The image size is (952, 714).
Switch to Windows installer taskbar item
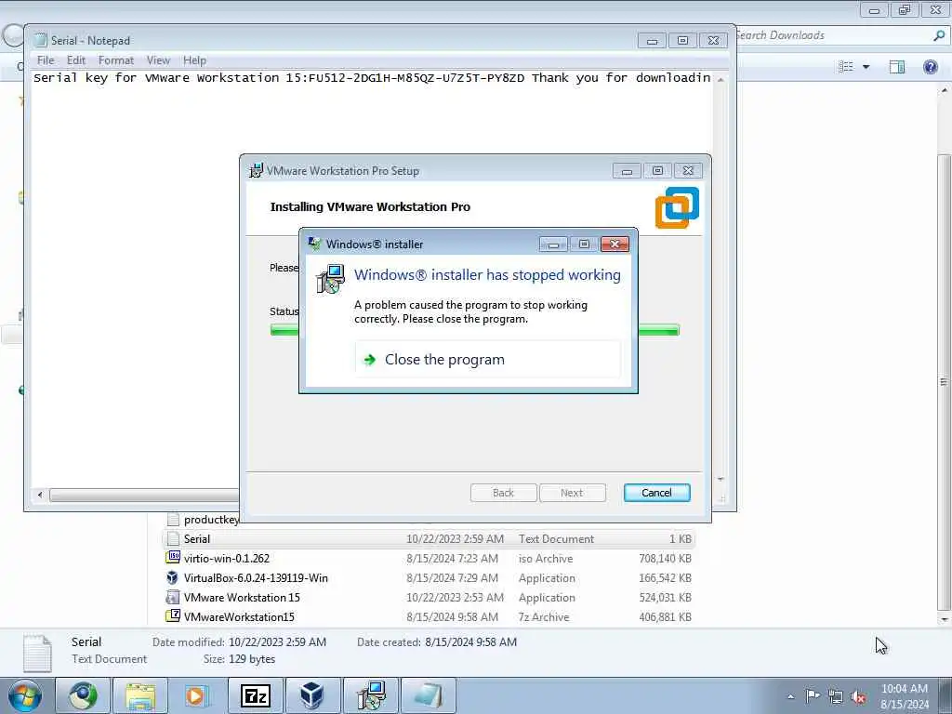[370, 695]
